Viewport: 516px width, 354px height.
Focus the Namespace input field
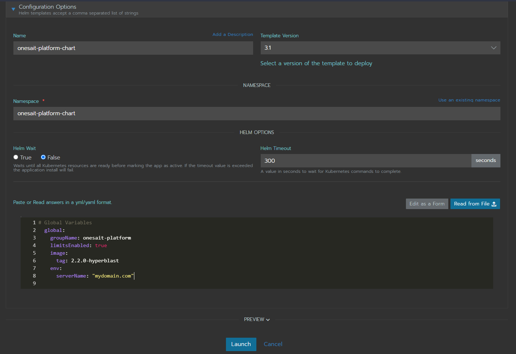256,113
